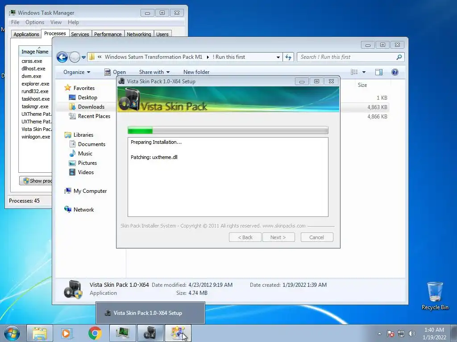
Task: Select winlogon.exe process in Task Manager
Action: (36, 137)
